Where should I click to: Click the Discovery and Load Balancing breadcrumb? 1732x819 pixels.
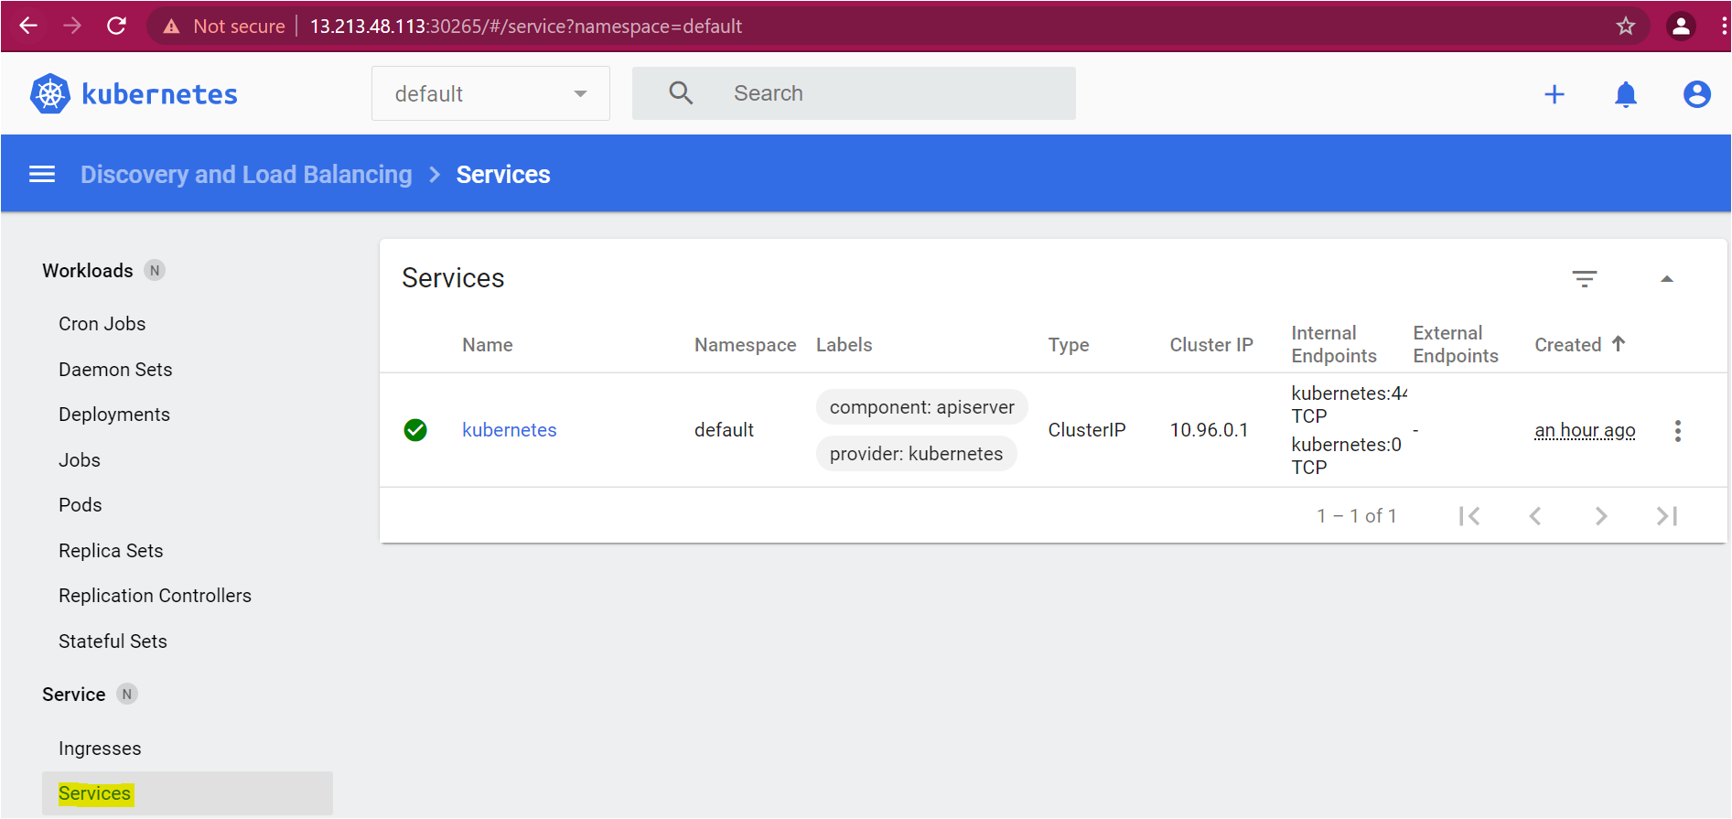pos(246,174)
